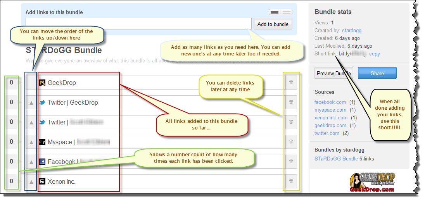The width and height of the screenshot is (425, 200).
Task: Open the Xenon Inc. link title
Action: point(62,181)
